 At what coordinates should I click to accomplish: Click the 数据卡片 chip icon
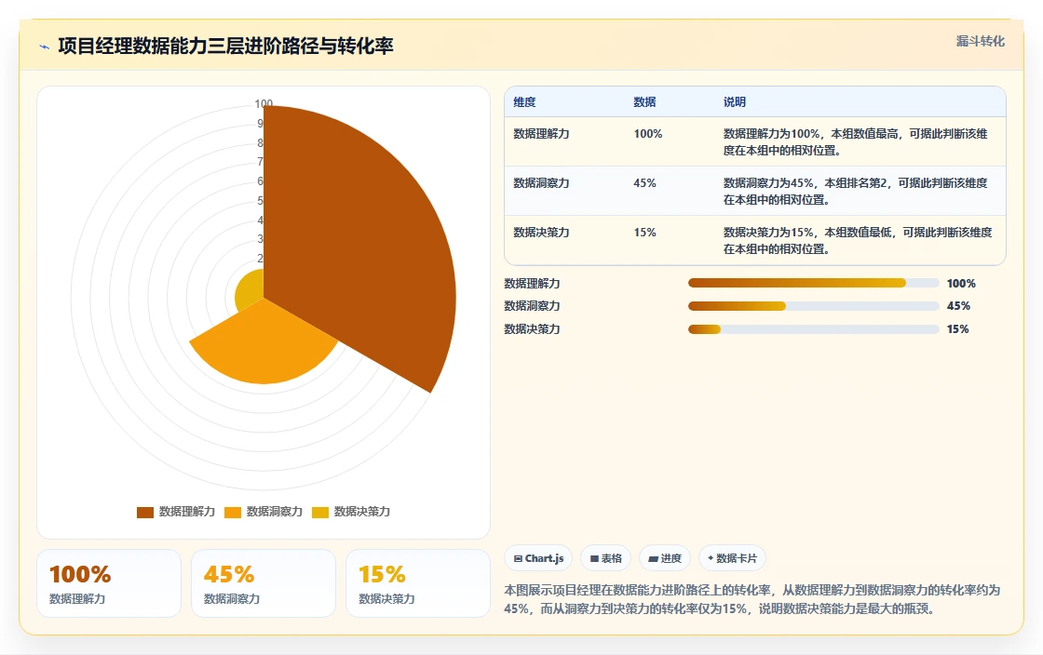tap(711, 558)
